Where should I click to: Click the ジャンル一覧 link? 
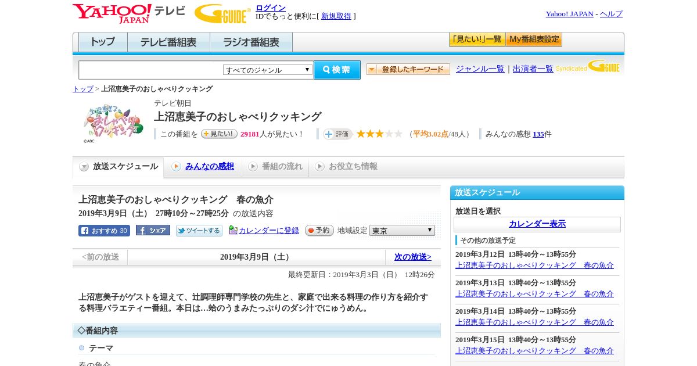tap(480, 69)
